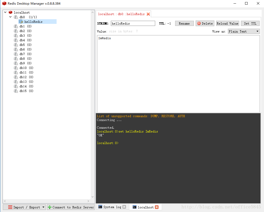Maximize the Redis Desktop Manager window
This screenshot has width=264, height=212.
click(246, 3)
